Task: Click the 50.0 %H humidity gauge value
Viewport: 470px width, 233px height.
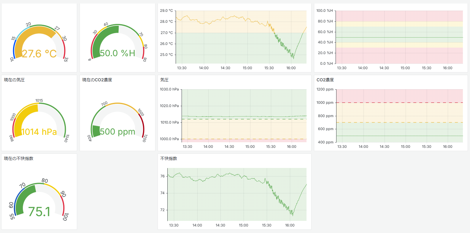Action: pyautogui.click(x=117, y=53)
